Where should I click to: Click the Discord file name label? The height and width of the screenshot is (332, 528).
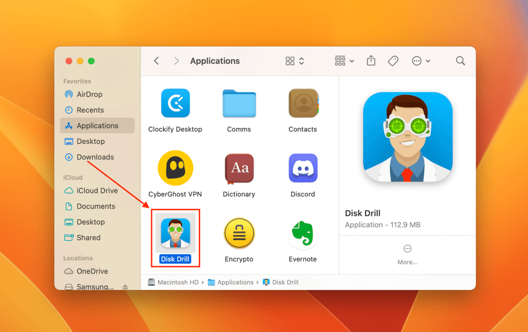pos(303,194)
